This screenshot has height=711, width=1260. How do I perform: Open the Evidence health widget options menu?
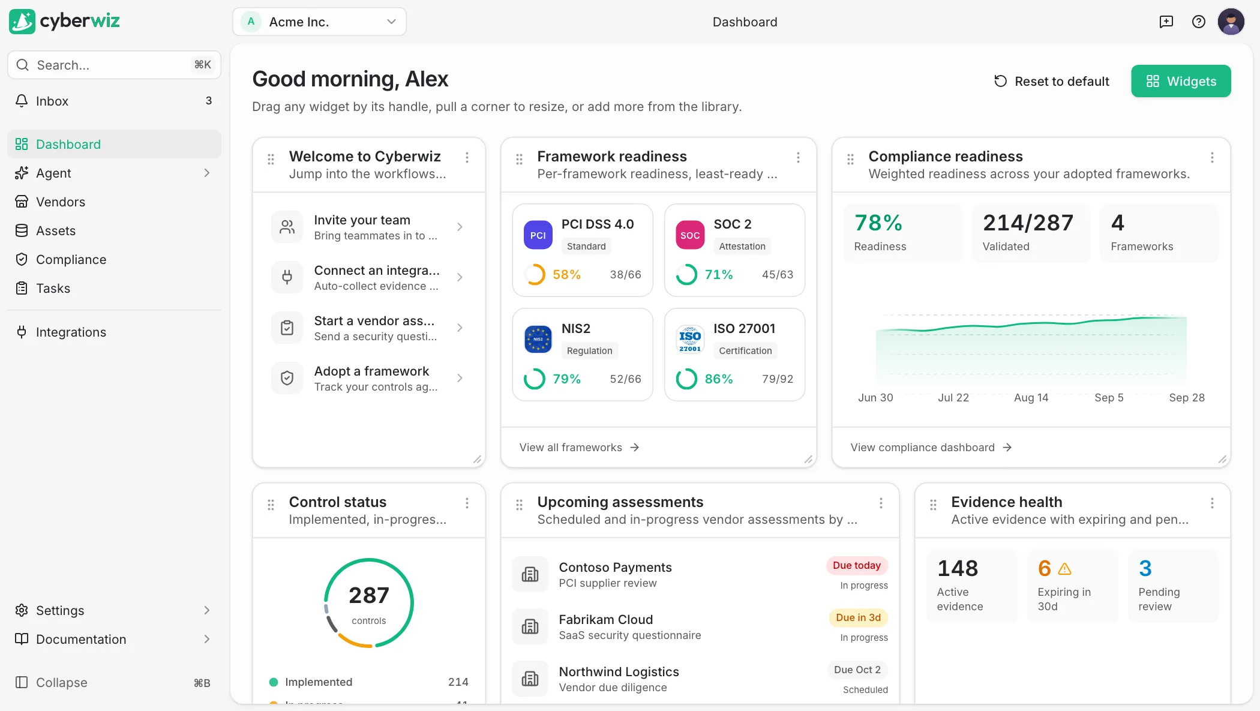tap(1212, 503)
